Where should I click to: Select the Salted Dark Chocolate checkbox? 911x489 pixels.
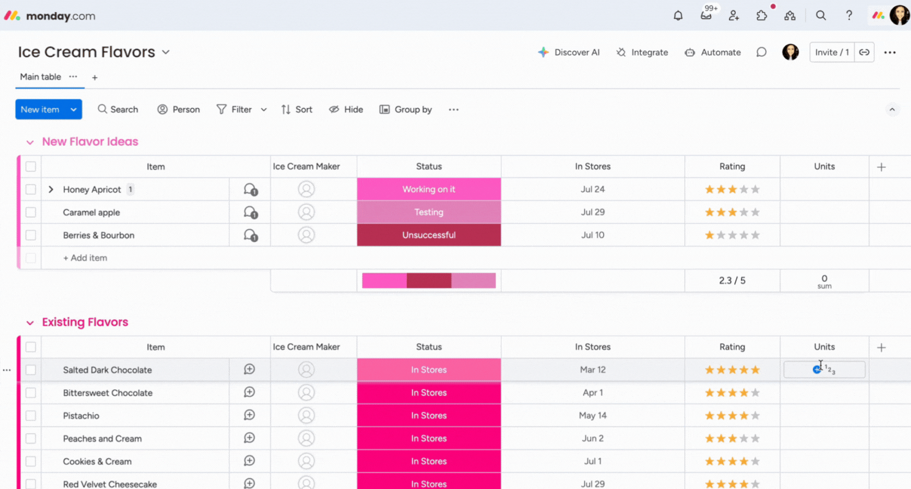(31, 370)
